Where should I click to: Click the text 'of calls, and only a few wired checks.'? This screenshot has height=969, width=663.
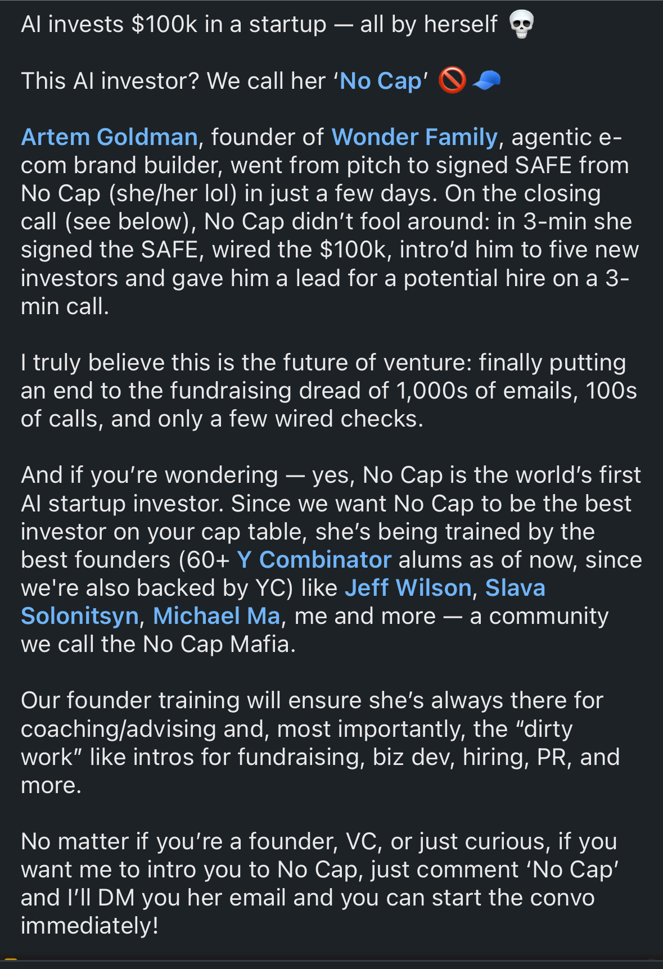click(222, 419)
